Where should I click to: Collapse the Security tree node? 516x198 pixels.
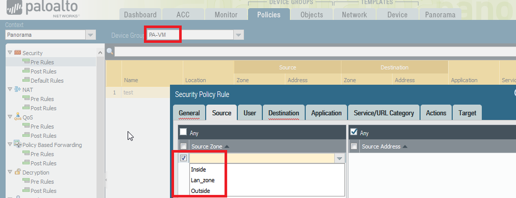[x=10, y=53]
